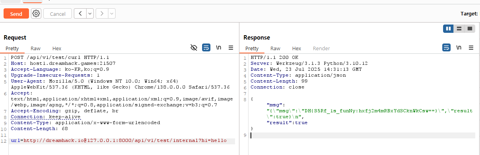
Task: Select the Hex tab in Response panel
Action: point(297,48)
